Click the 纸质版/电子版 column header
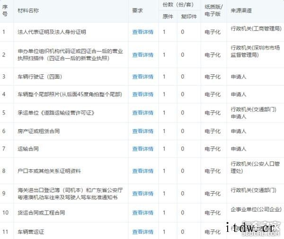Viewport: 284px width, 239px height. click(213, 10)
